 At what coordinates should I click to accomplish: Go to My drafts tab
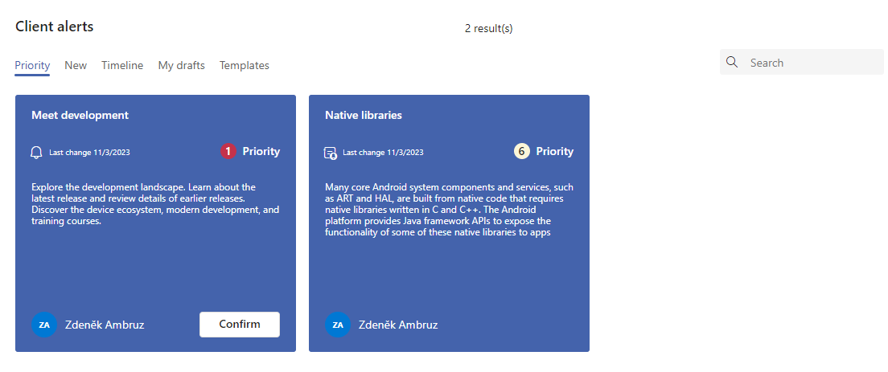[x=181, y=65]
